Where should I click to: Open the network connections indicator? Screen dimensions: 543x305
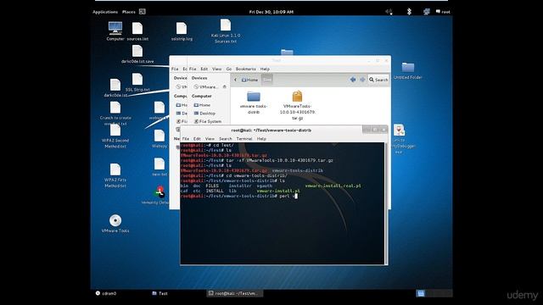[426, 12]
